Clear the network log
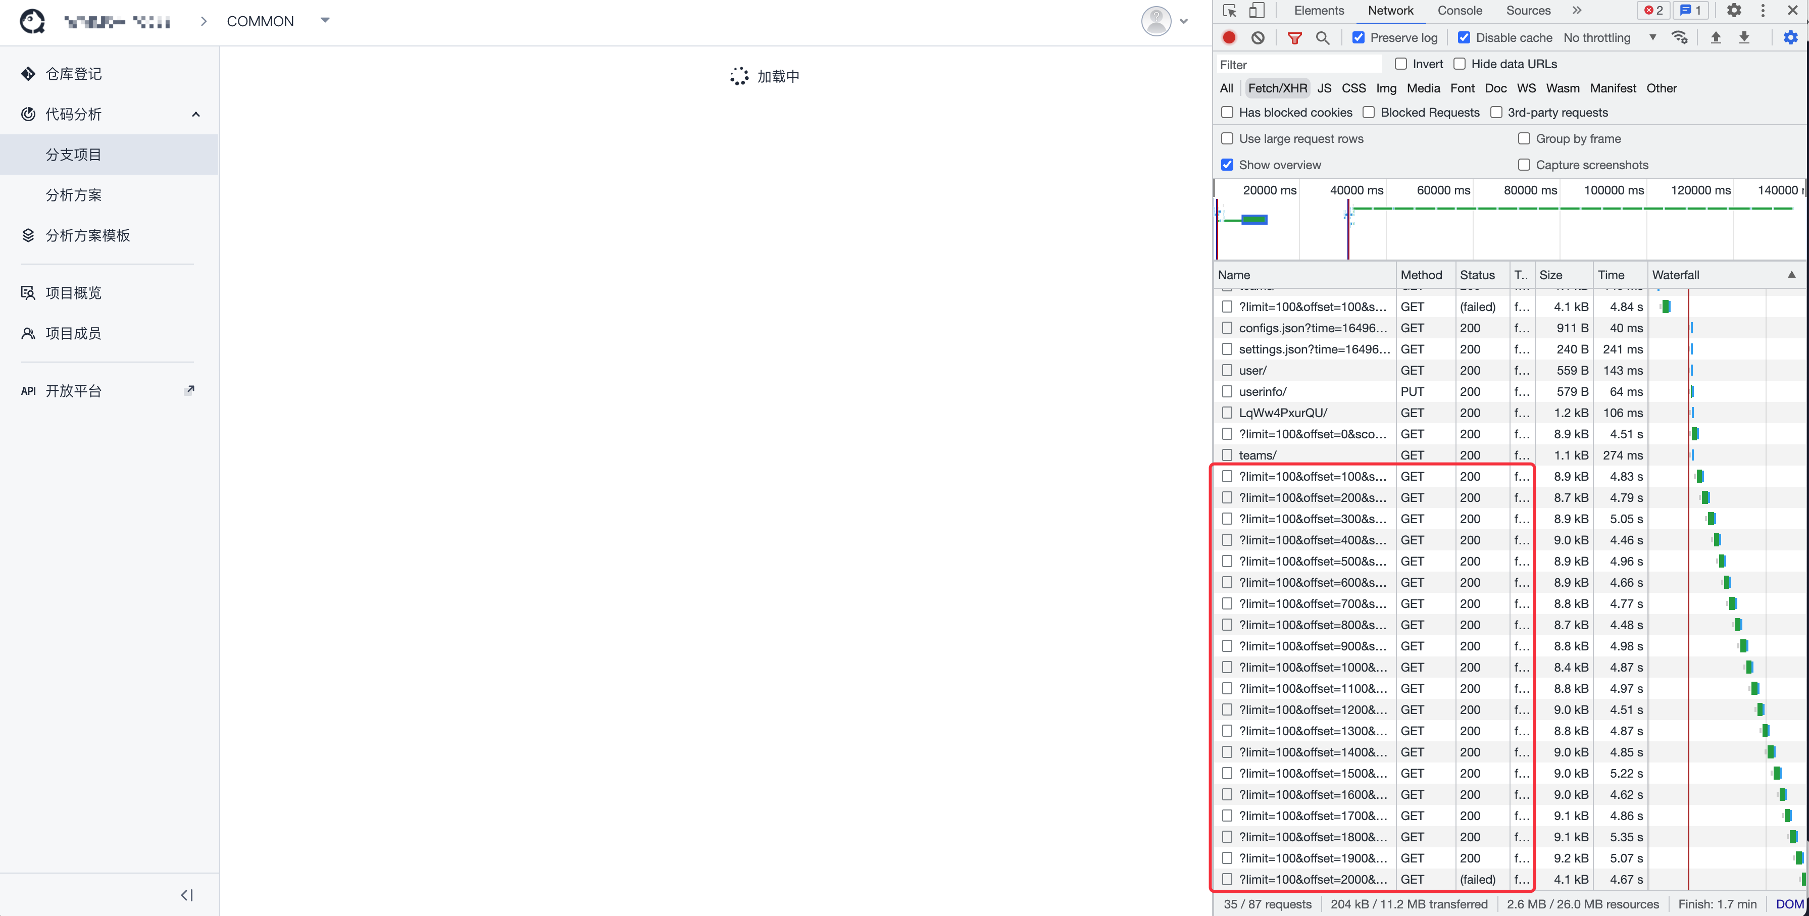Screen dimensions: 1809x916 click(1258, 37)
